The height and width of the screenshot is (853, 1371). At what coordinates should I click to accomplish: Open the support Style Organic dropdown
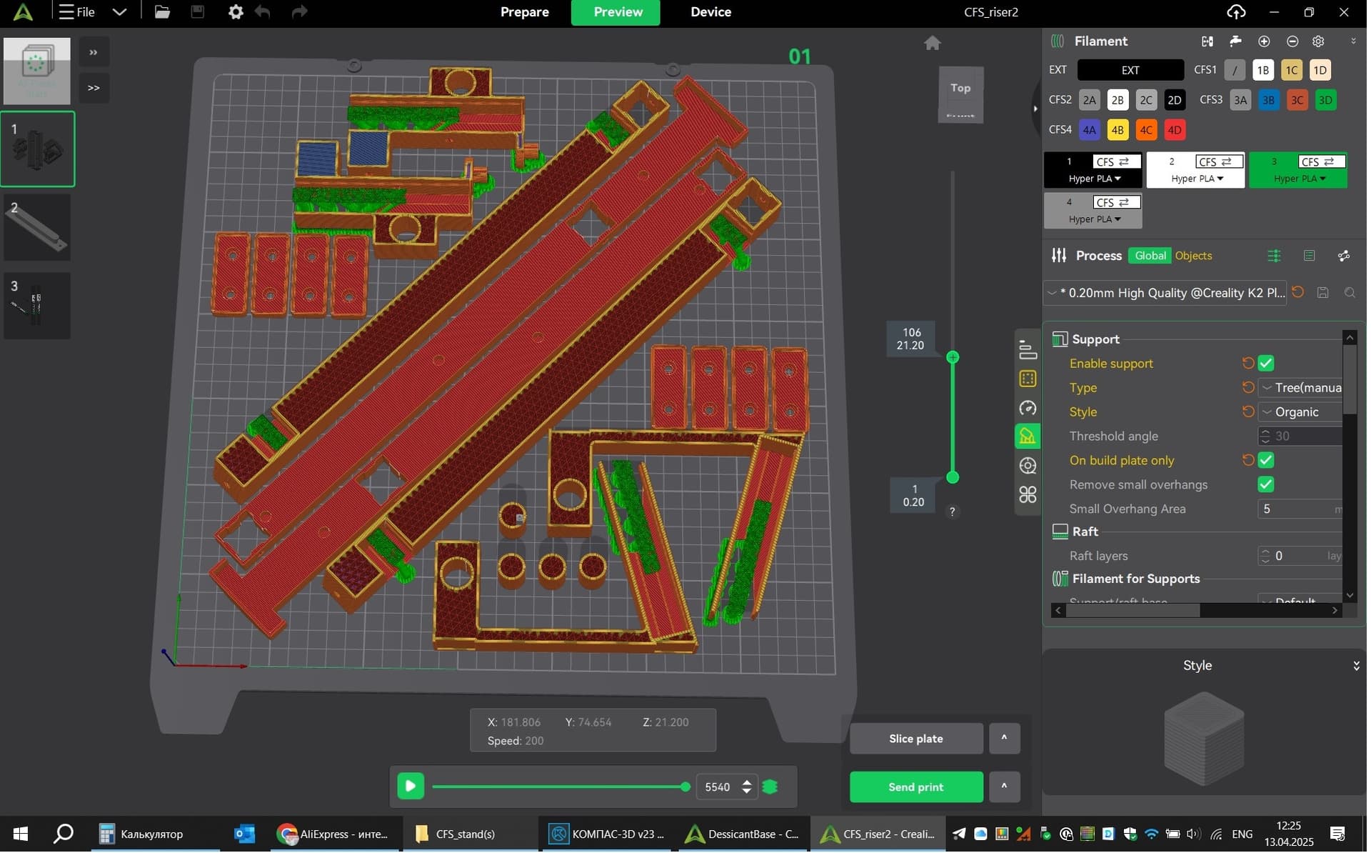[1300, 412]
